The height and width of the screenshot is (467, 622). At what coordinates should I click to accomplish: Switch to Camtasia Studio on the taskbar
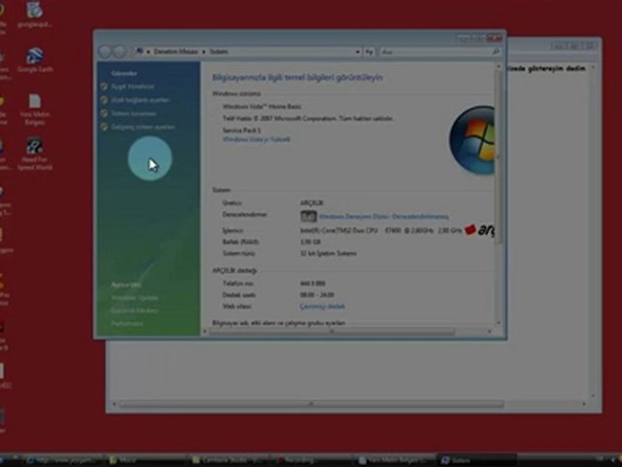(x=229, y=461)
